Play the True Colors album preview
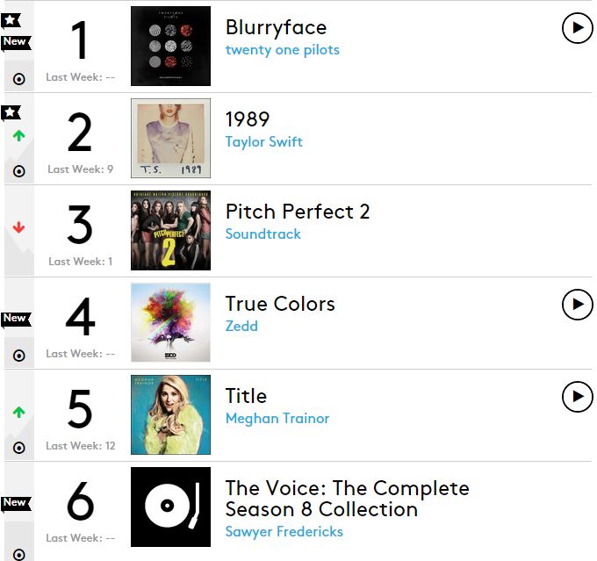Viewport: 597px width, 561px height. point(577,305)
